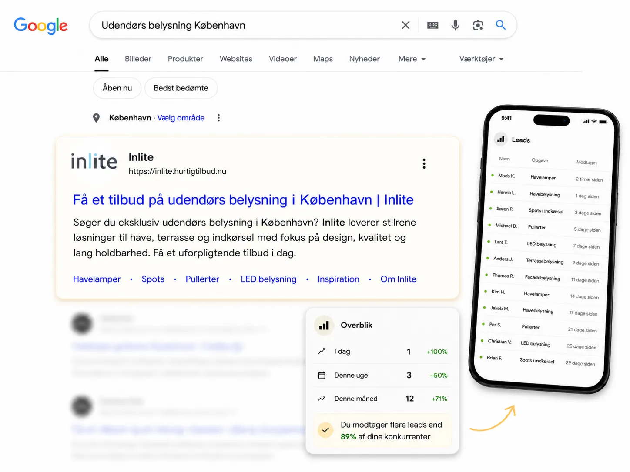The width and height of the screenshot is (630, 472).
Task: Expand the Værktøjer dropdown
Action: (481, 59)
